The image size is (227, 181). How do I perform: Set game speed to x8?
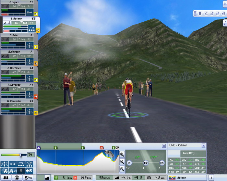(223, 14)
